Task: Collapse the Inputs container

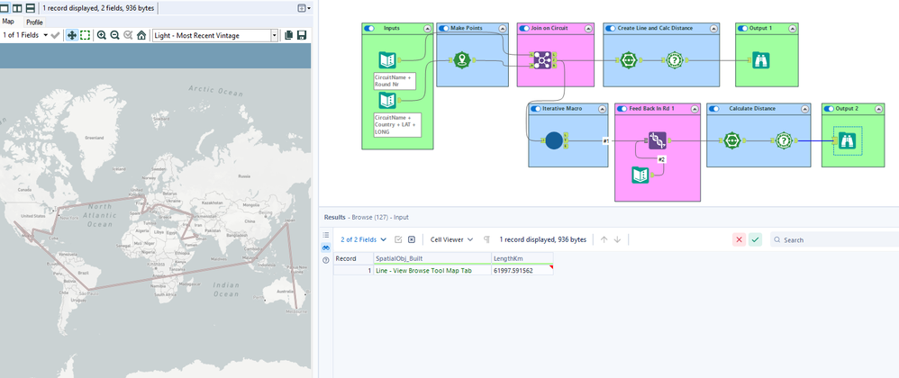Action: (x=427, y=28)
